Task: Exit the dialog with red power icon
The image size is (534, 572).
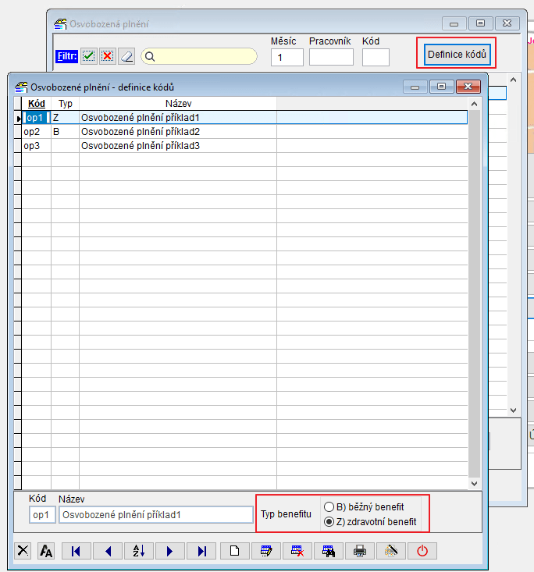Action: point(422,550)
